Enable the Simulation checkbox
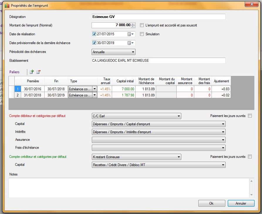262x214 pixels. pos(142,34)
